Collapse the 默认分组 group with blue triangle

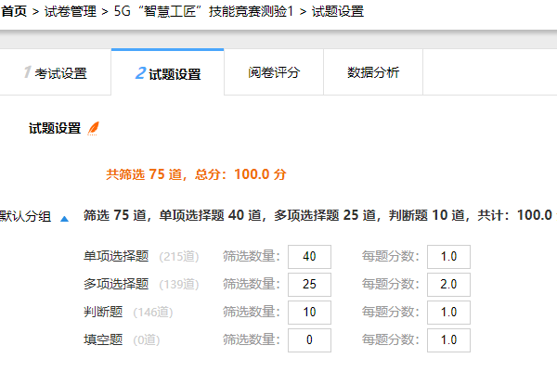pyautogui.click(x=64, y=219)
